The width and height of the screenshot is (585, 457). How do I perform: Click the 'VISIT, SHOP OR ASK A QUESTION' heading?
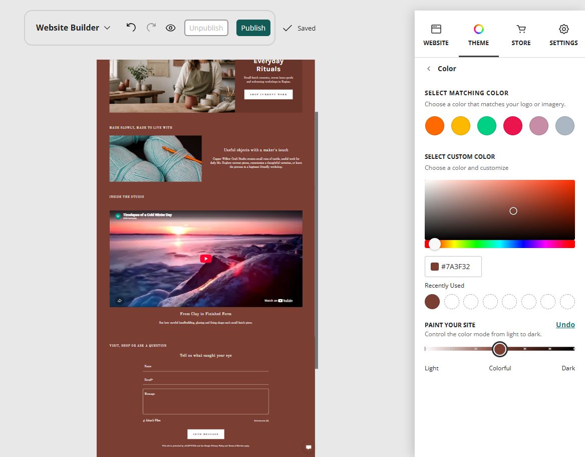(138, 345)
